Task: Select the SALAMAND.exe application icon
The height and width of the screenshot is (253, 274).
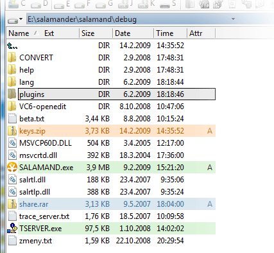Action: [x=12, y=168]
